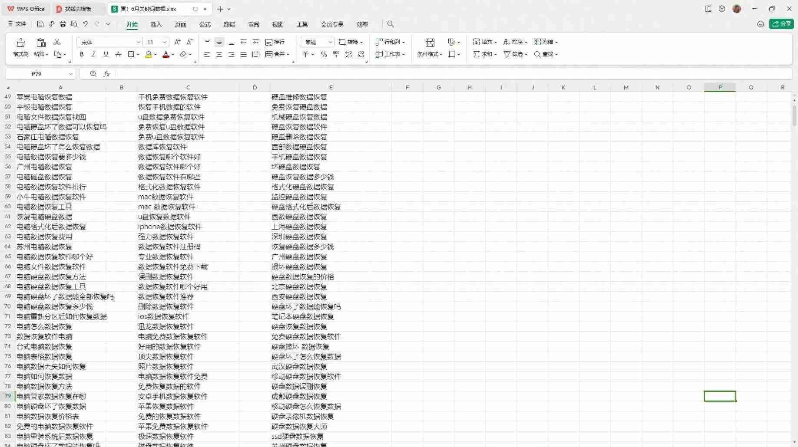Switch to the 公式 Formulas tab

(x=205, y=24)
